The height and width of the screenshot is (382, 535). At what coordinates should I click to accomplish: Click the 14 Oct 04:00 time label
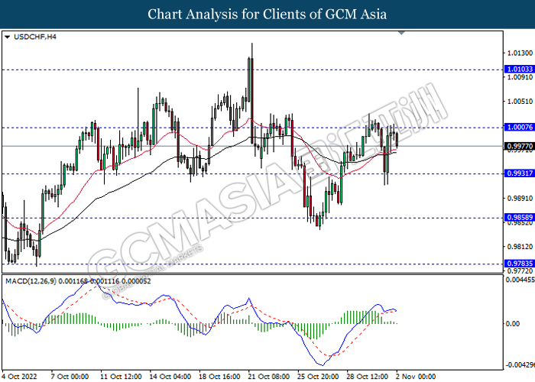click(170, 377)
